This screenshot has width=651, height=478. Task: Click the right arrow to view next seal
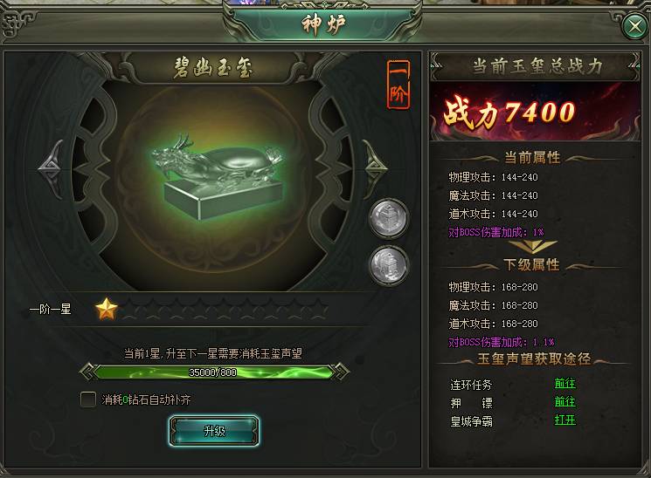(376, 167)
